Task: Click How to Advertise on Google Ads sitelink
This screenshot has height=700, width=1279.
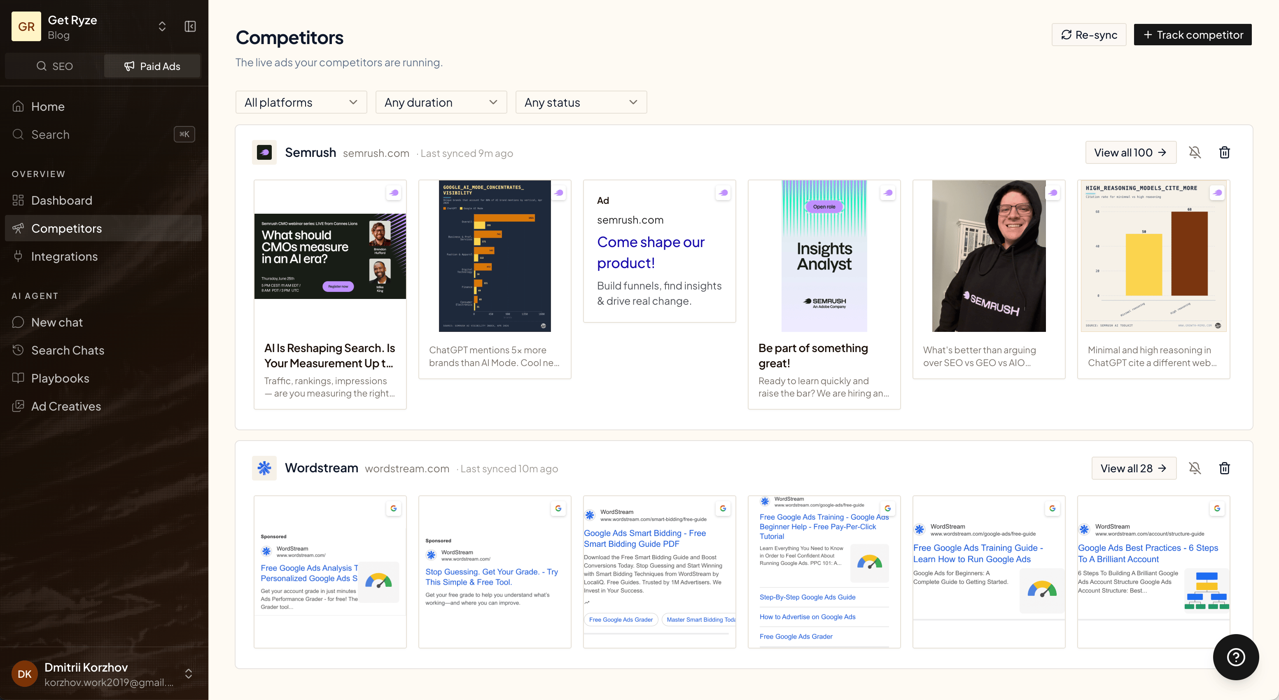Action: point(808,616)
